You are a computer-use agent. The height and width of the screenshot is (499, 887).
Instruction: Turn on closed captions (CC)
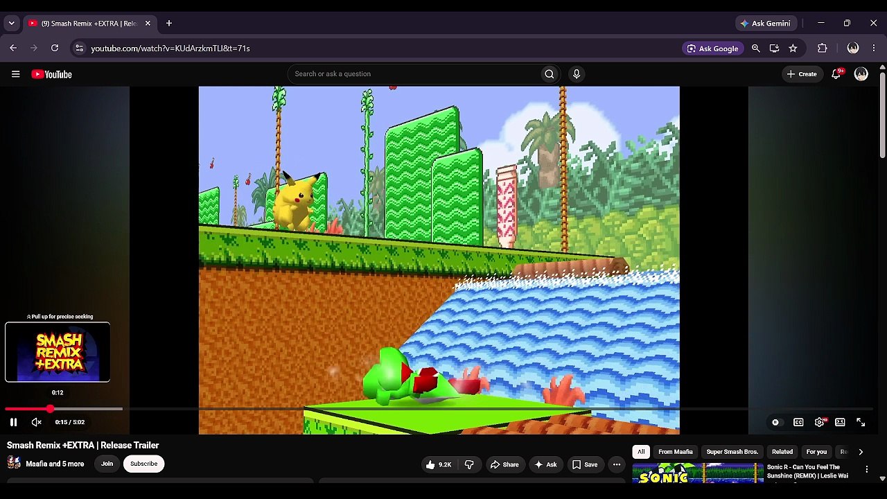click(798, 422)
